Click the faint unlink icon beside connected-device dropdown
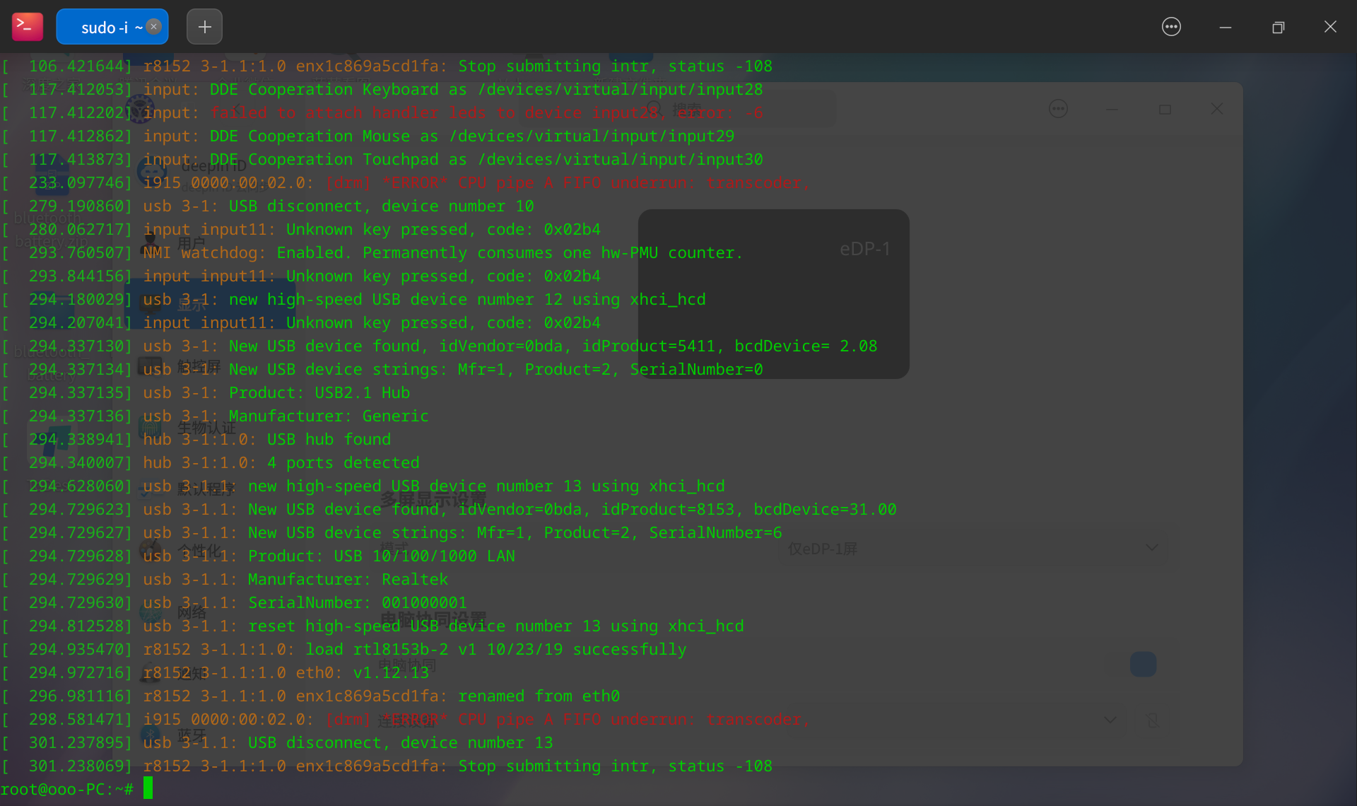1357x806 pixels. click(1152, 720)
